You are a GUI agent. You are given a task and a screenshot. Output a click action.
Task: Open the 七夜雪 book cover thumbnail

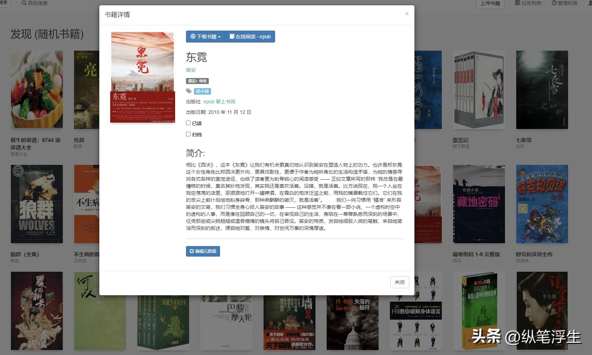[542, 90]
